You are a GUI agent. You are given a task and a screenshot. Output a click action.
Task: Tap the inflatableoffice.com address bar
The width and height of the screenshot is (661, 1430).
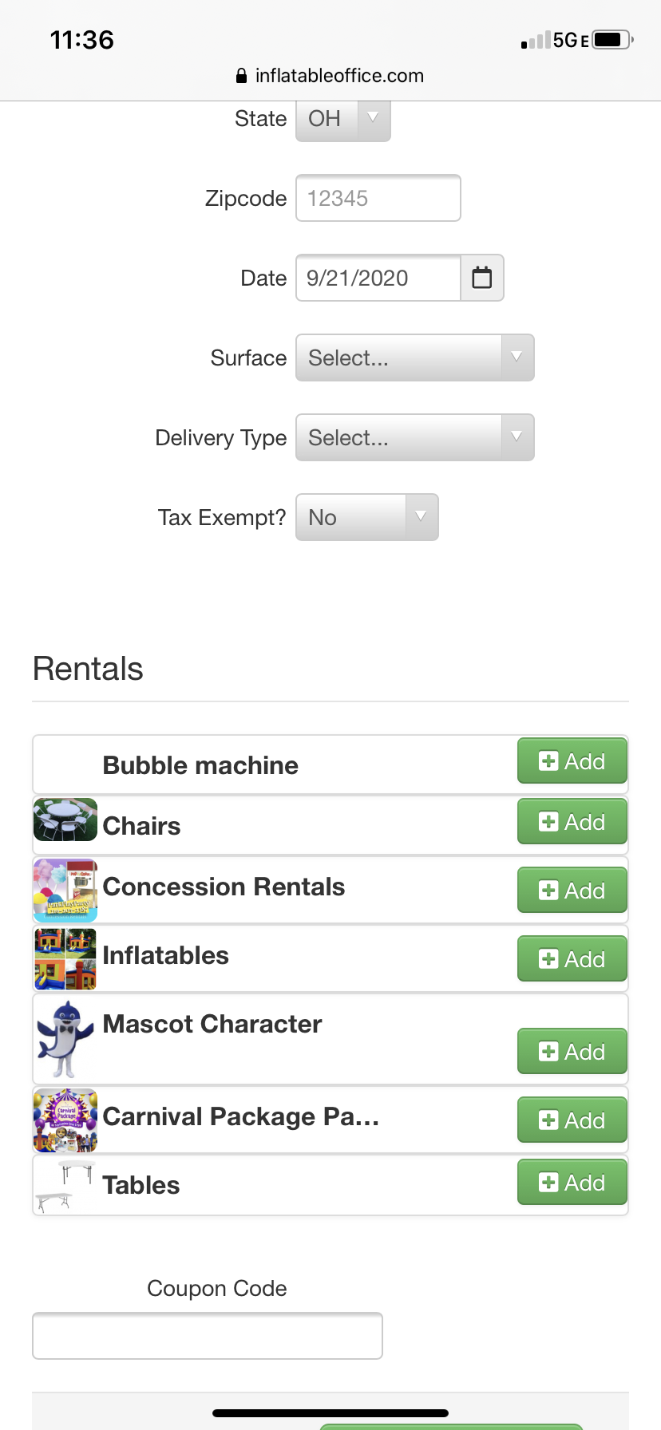coord(330,76)
